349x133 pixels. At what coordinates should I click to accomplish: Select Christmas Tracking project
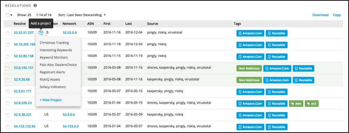coord(54,42)
